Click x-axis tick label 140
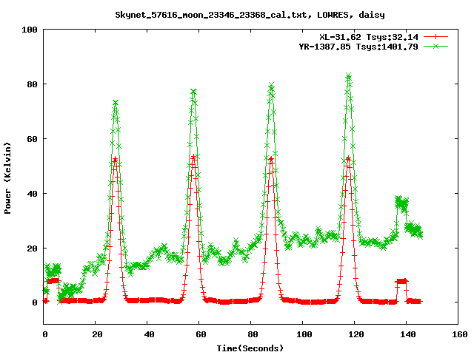This screenshot has height=355, width=474. [408, 334]
